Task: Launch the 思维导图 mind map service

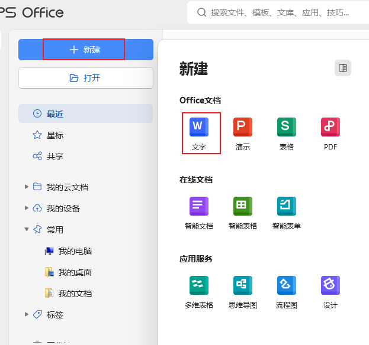Action: (243, 292)
